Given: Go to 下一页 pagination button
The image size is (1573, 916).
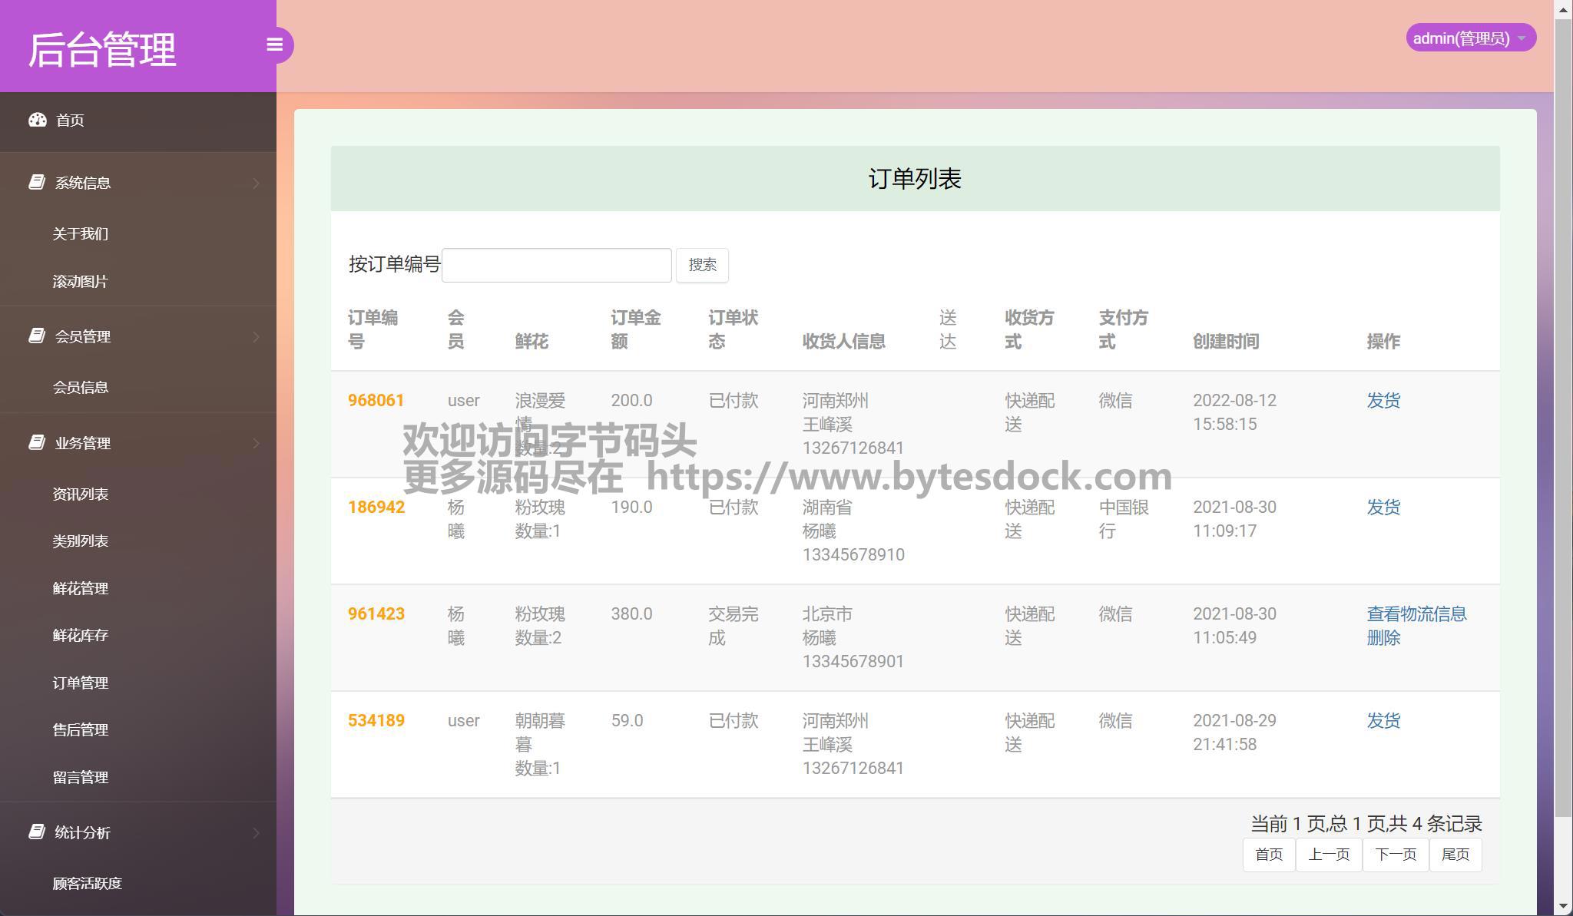Looking at the screenshot, I should tap(1395, 855).
